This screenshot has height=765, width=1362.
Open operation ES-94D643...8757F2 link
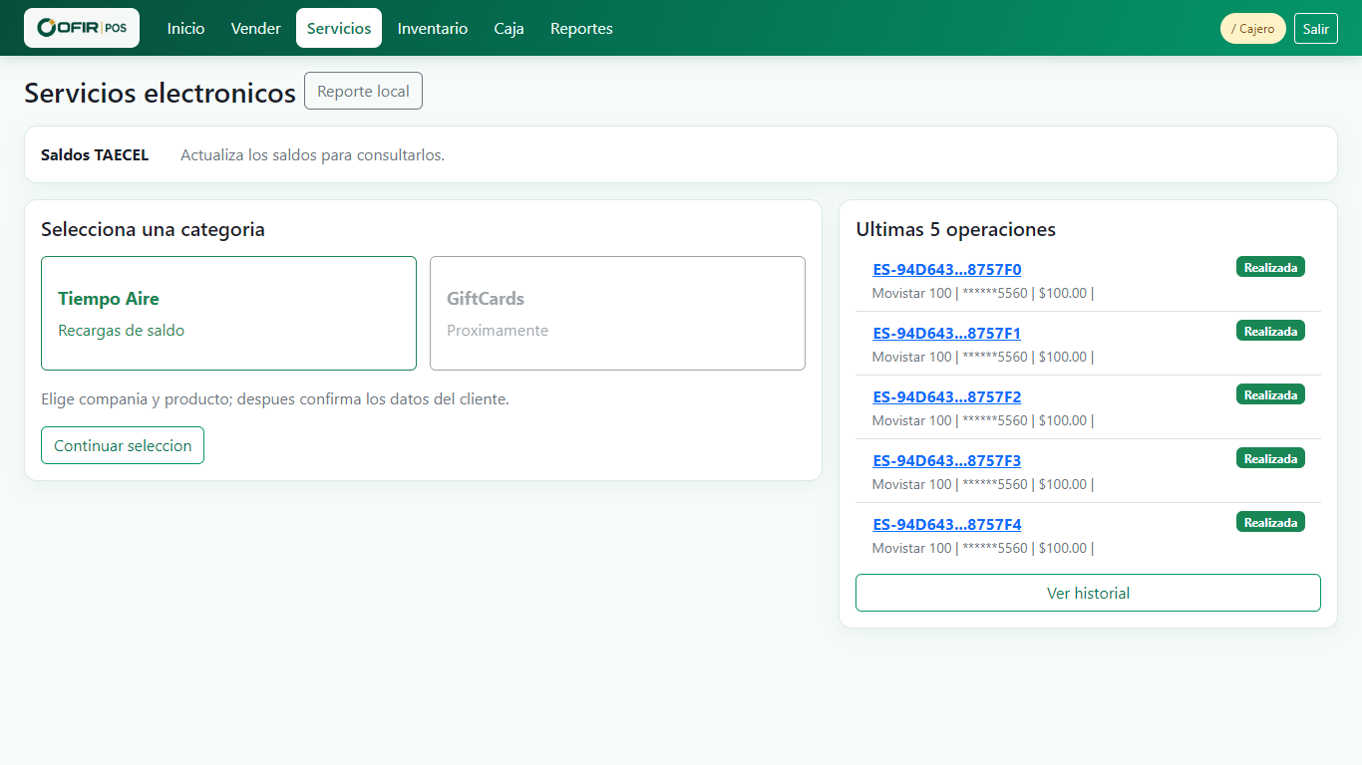[947, 396]
